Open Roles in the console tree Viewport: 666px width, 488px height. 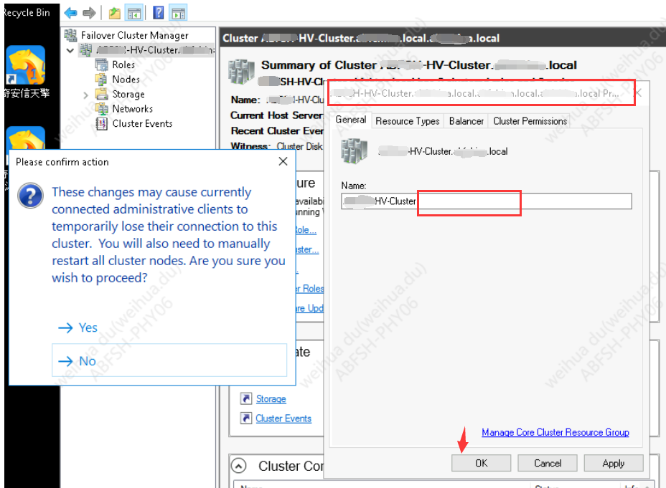tap(123, 65)
